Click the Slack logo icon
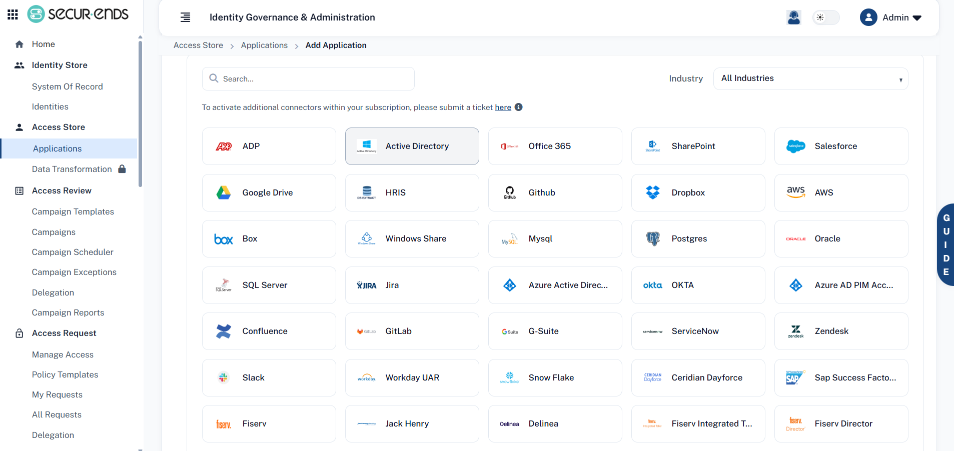Viewport: 954px width, 451px height. tap(224, 377)
